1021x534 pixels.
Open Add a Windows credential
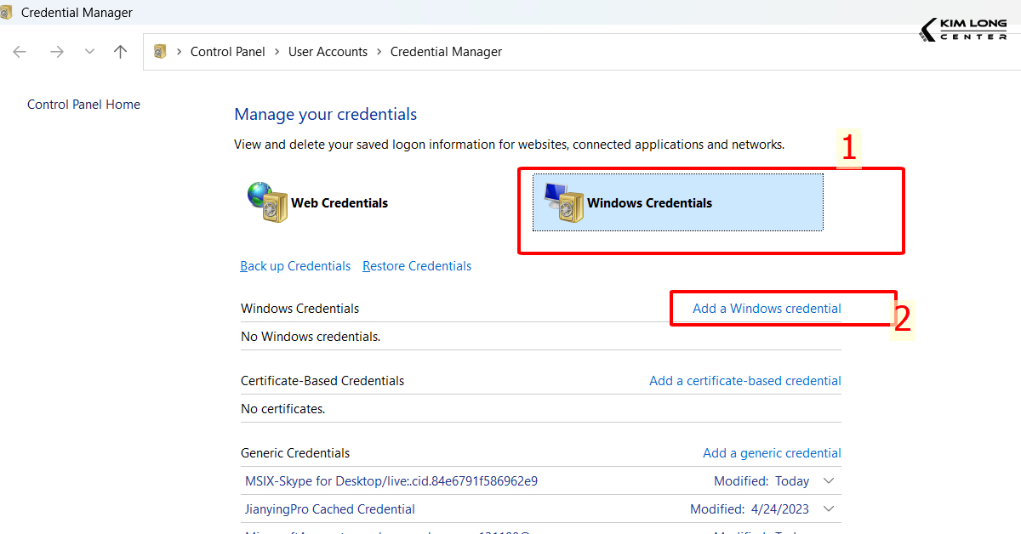coord(767,308)
